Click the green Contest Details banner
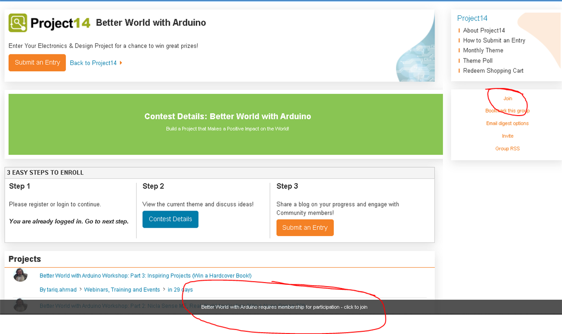The image size is (562, 334). point(225,124)
